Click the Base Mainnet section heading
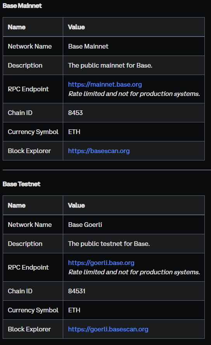211x345 pixels. pyautogui.click(x=22, y=6)
